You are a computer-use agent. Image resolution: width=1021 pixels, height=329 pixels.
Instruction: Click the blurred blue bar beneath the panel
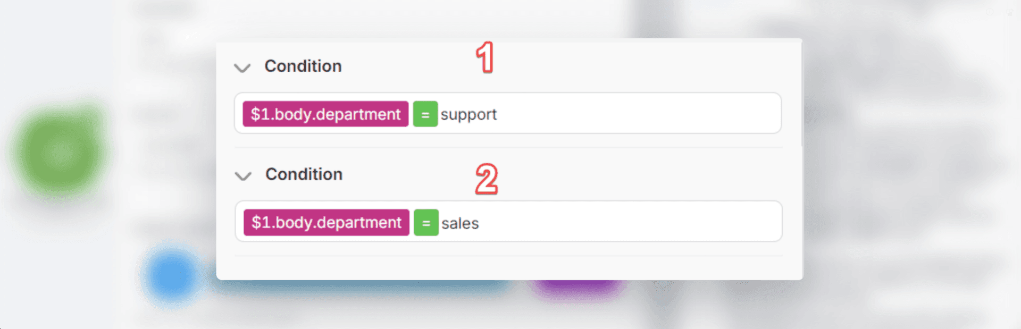(362, 287)
